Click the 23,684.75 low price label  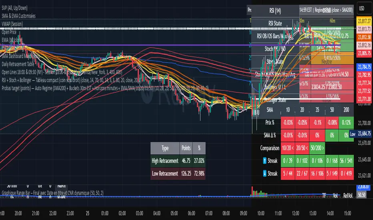364,134
